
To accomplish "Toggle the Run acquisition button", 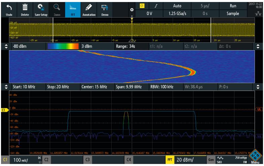I will pyautogui.click(x=232, y=5).
